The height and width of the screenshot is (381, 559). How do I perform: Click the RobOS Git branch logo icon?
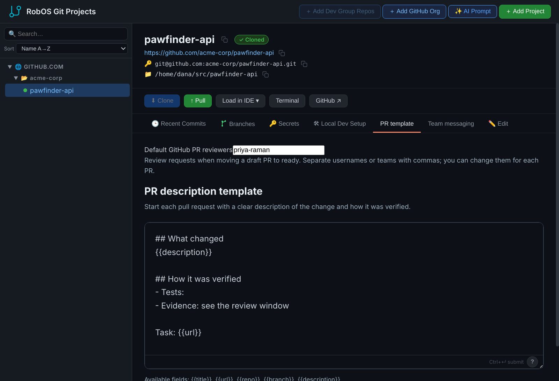point(15,11)
